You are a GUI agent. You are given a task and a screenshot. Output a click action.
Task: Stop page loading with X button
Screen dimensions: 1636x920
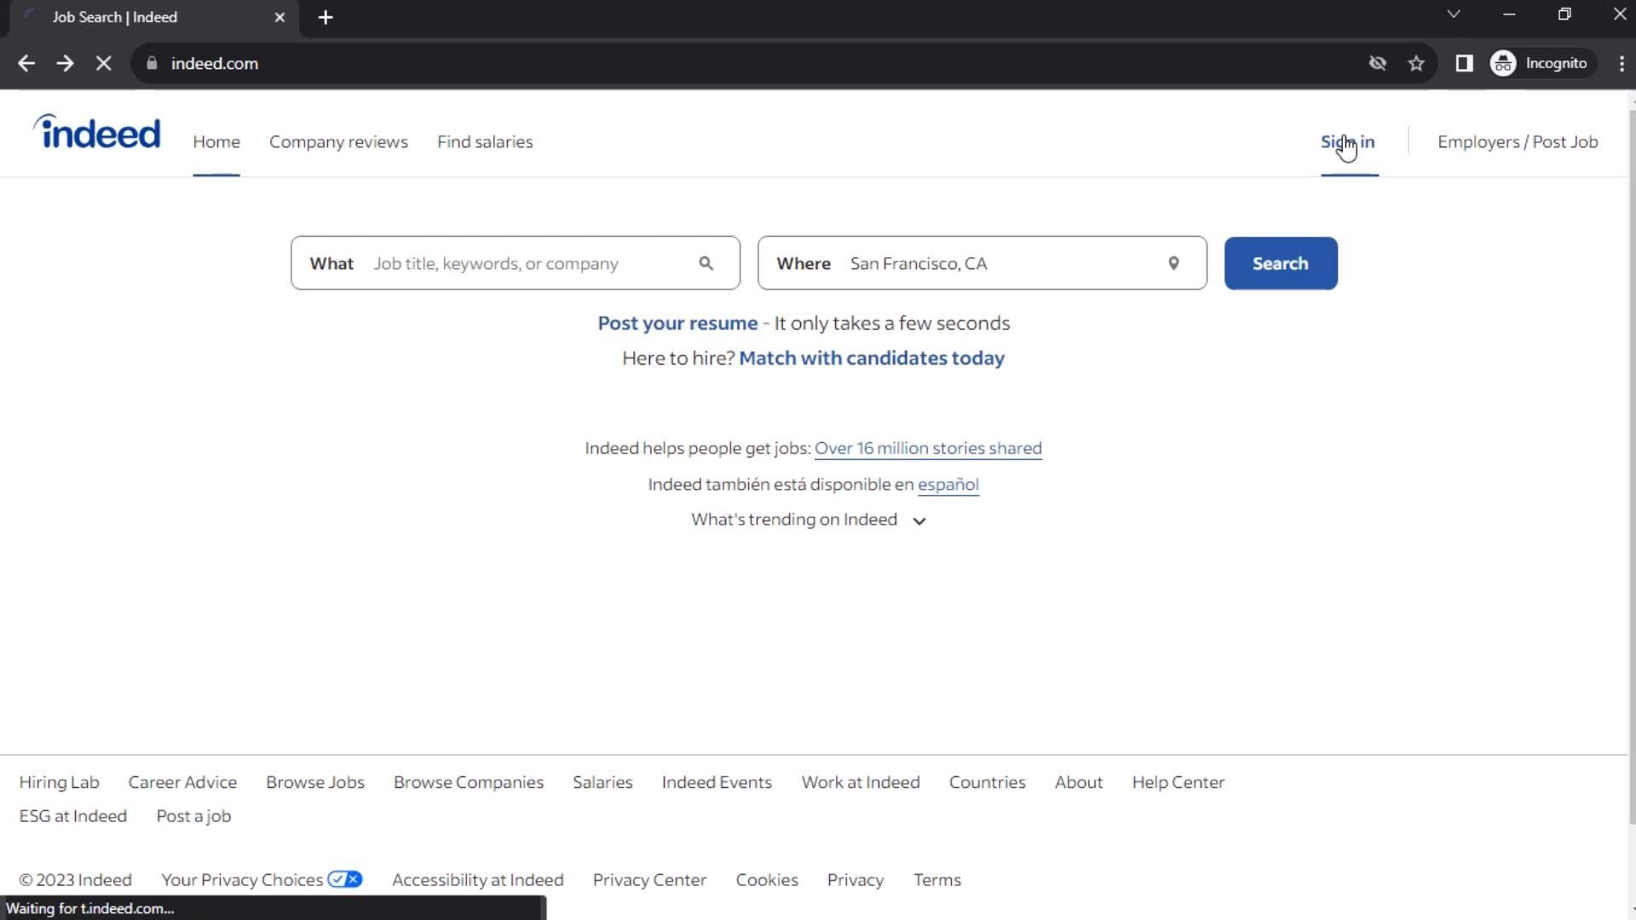point(103,64)
